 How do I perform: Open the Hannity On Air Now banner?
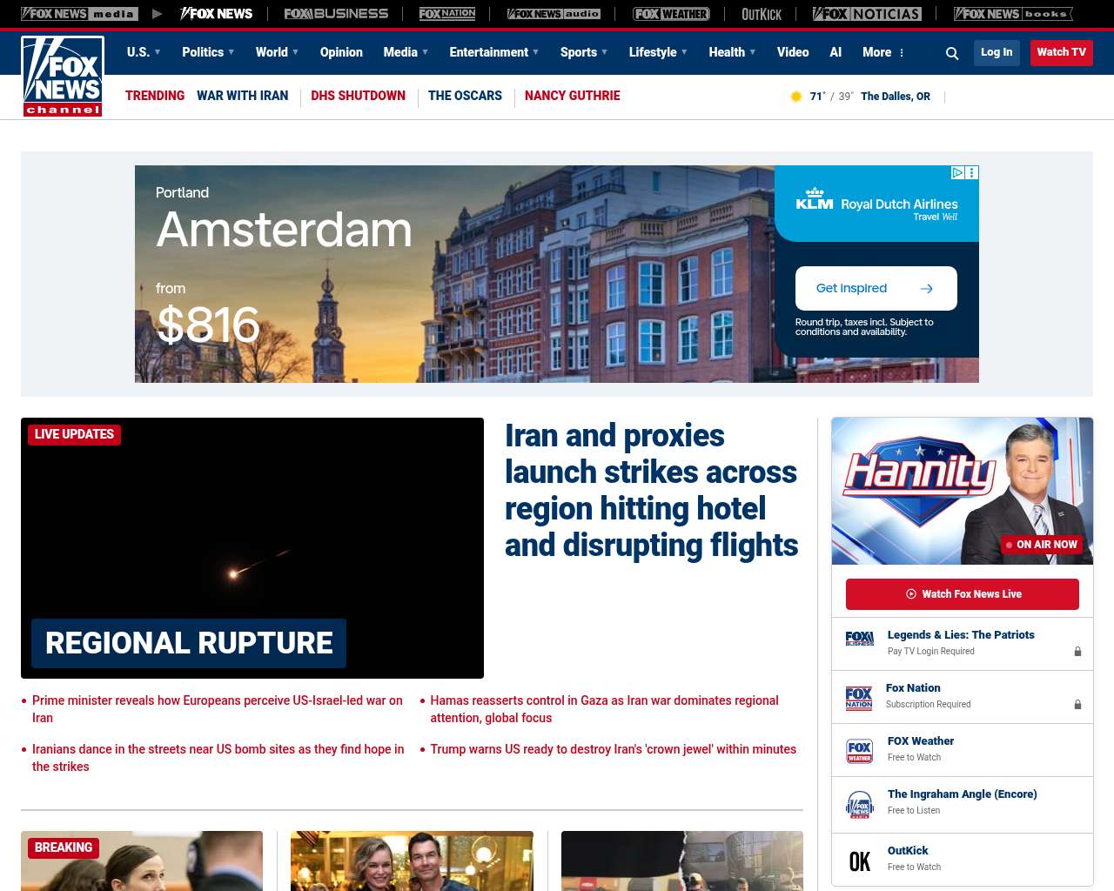click(963, 491)
